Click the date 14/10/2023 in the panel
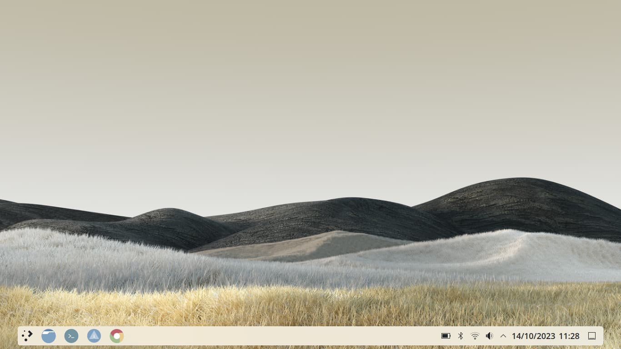Viewport: 621px width, 349px height. (533, 336)
